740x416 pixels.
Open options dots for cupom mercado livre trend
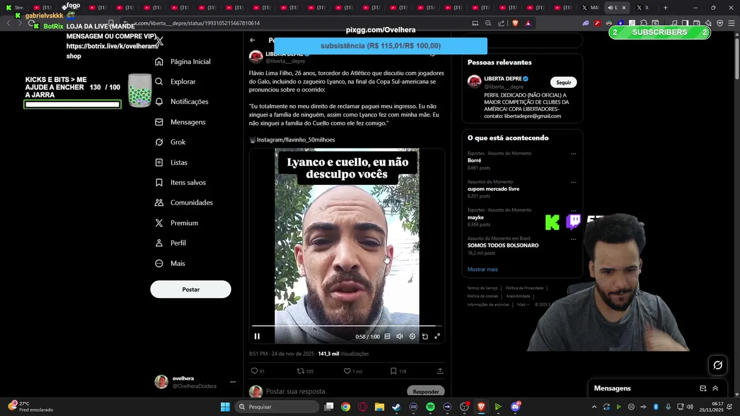click(x=573, y=183)
